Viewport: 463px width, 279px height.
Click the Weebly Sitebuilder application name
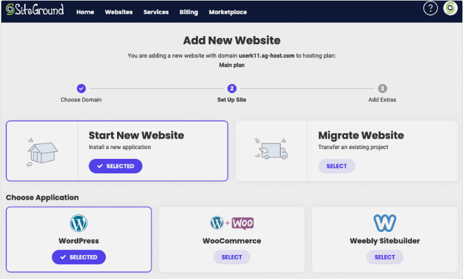click(x=385, y=241)
